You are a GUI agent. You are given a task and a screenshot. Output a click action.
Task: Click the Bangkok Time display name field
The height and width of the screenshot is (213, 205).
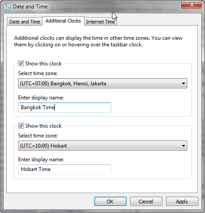tap(65, 107)
